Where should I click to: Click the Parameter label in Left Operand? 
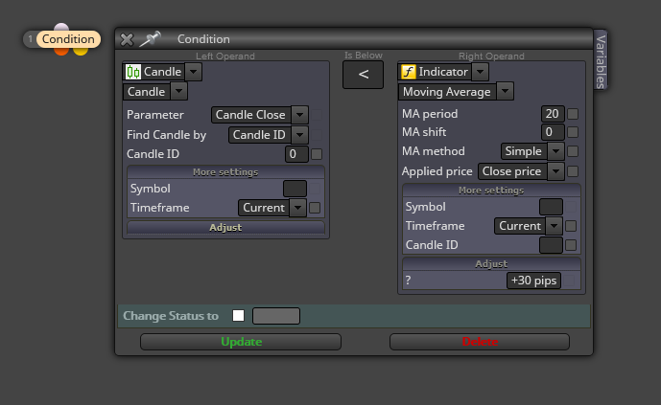tap(155, 115)
